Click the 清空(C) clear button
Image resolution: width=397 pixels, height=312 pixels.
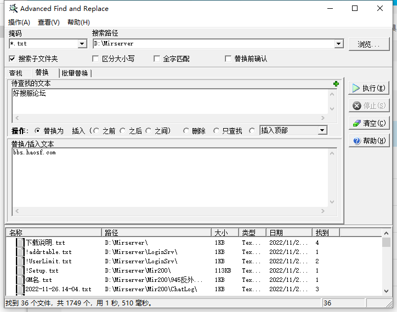coord(369,123)
